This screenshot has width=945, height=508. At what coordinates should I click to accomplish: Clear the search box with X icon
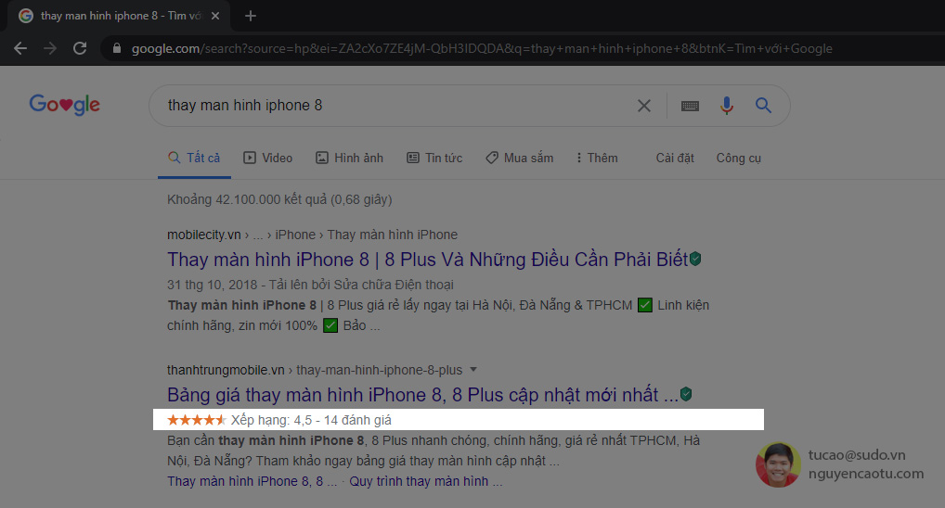click(x=643, y=106)
